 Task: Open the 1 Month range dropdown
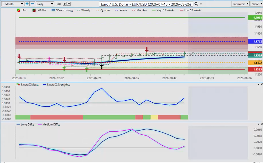[13, 4]
